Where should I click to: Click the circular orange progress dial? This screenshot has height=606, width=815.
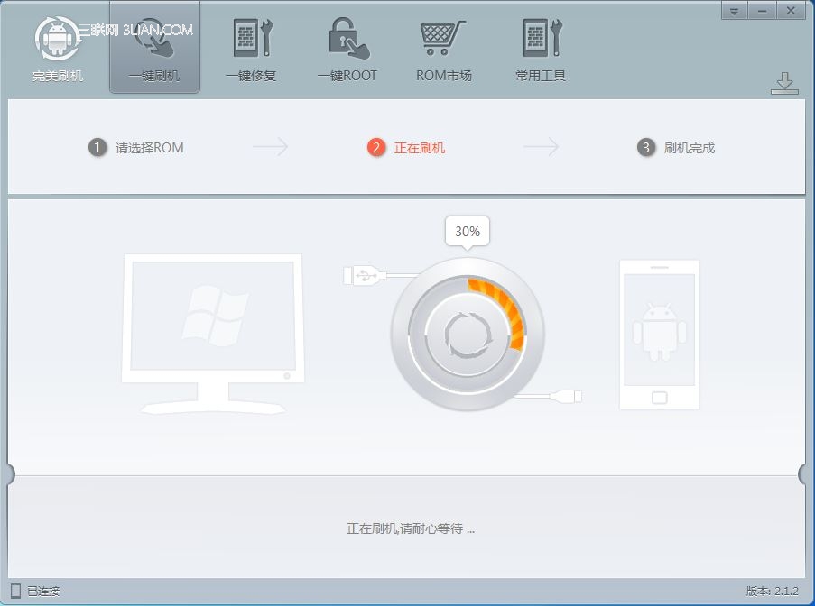(468, 335)
